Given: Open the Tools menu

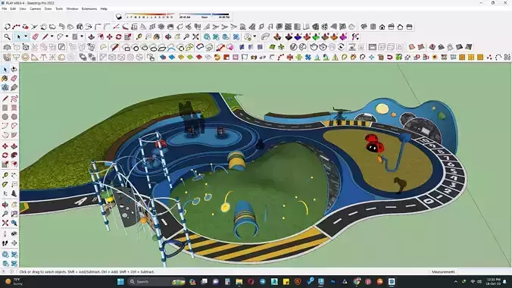Looking at the screenshot, I should click(59, 9).
